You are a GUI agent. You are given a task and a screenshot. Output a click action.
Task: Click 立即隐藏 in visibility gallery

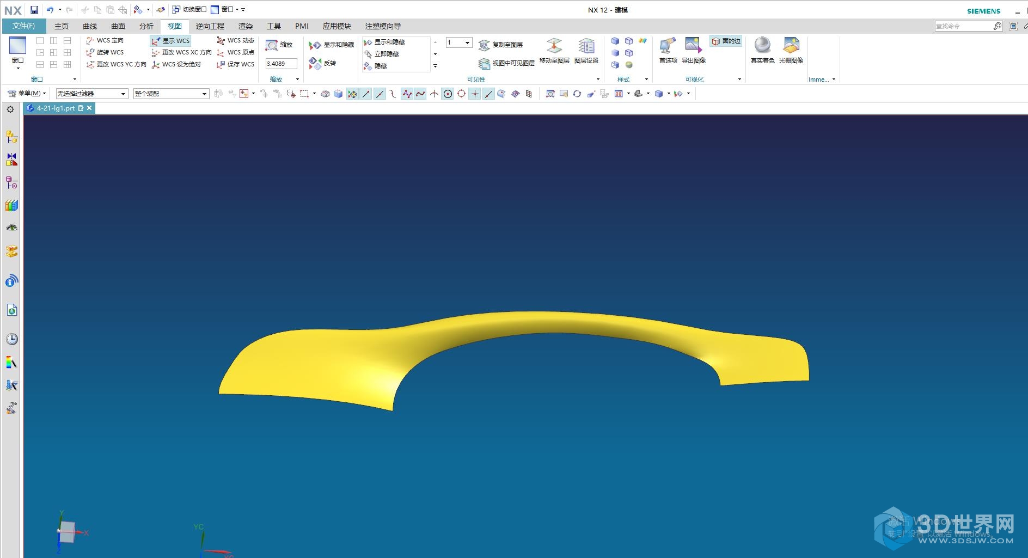pyautogui.click(x=381, y=54)
